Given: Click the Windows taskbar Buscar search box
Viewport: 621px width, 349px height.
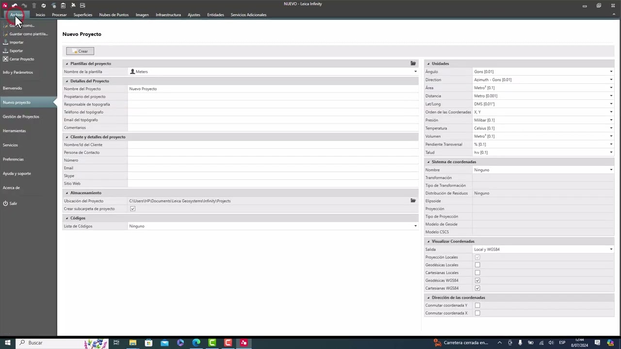Looking at the screenshot, I should 62,343.
